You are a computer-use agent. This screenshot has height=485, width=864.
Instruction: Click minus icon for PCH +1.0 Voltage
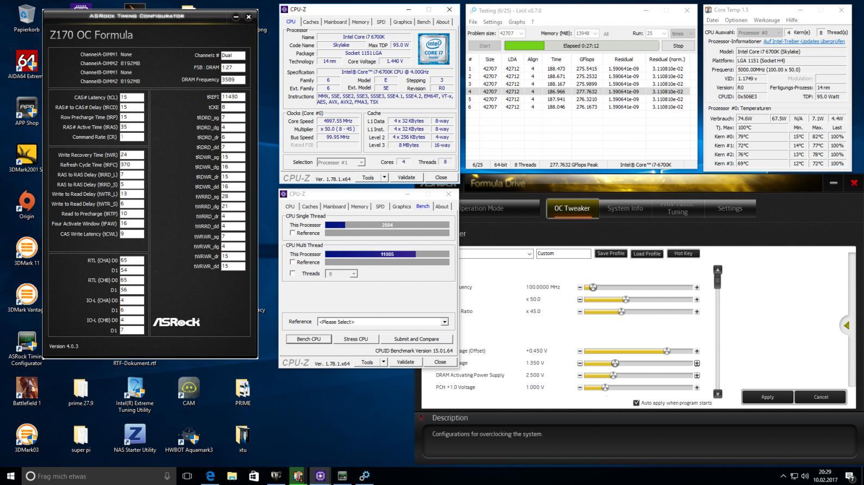(x=580, y=387)
